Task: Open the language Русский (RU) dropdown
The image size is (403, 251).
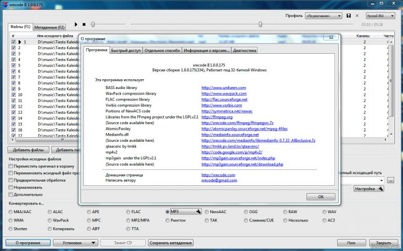Action: 380,16
